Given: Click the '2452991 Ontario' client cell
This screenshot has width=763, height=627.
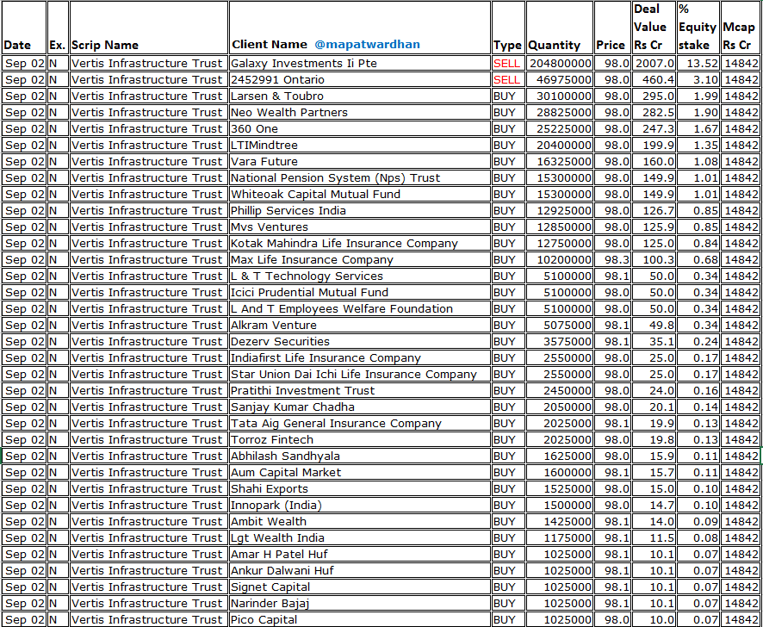Looking at the screenshot, I should coord(360,80).
